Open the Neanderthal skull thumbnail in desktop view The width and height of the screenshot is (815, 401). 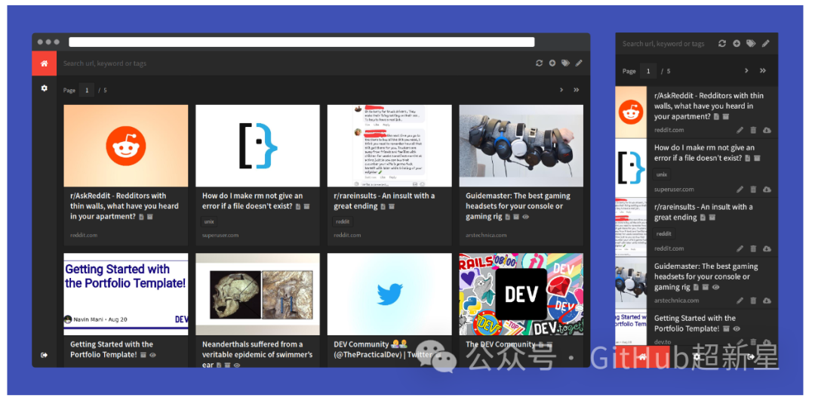(x=258, y=295)
